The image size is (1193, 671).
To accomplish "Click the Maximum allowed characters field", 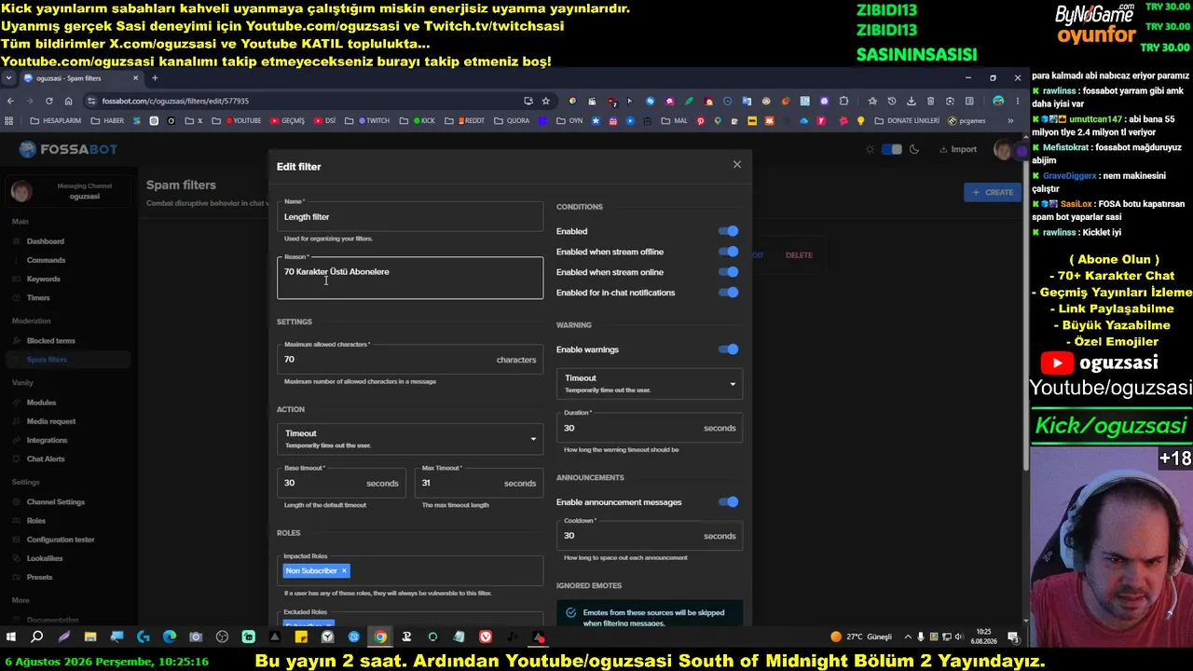I will (x=410, y=358).
